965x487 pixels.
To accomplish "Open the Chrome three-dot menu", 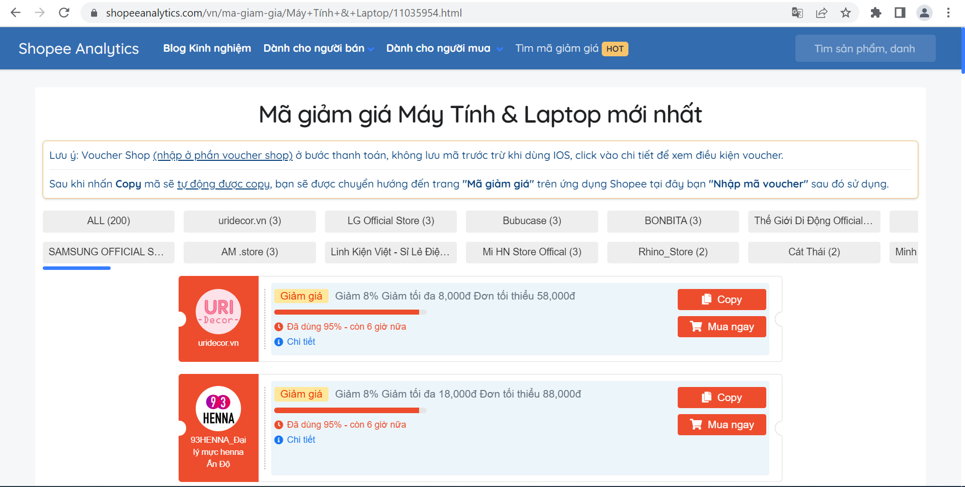I will click(x=948, y=13).
